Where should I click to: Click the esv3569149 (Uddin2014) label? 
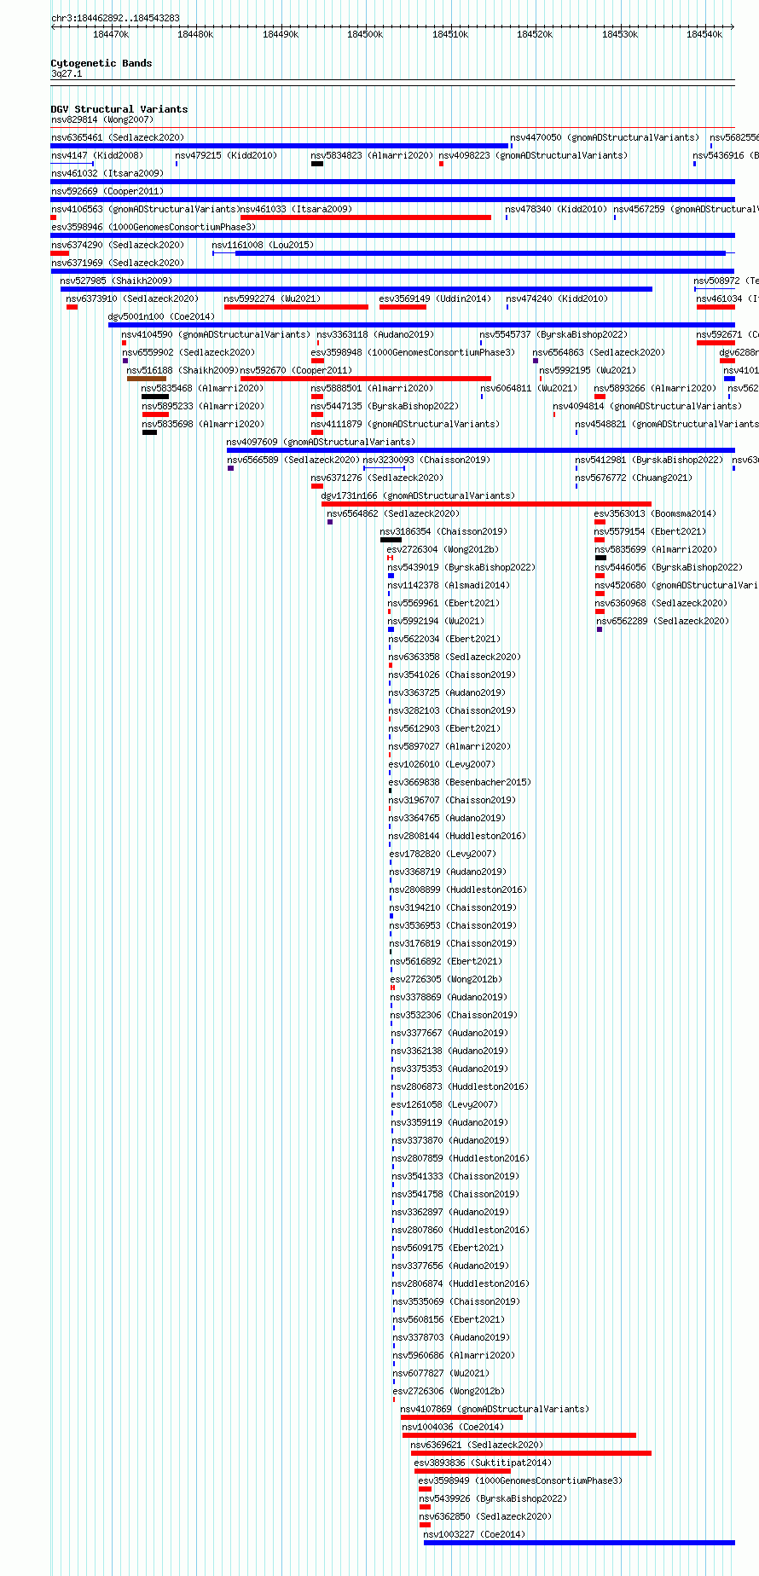pyautogui.click(x=436, y=298)
